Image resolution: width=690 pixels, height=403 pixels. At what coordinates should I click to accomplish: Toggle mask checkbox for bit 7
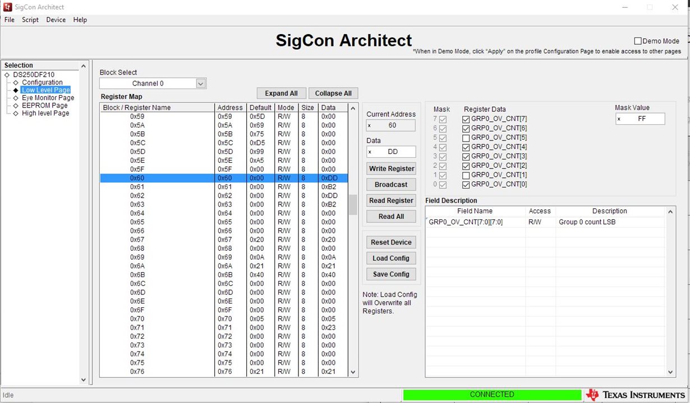443,119
